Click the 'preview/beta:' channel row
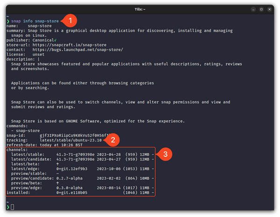The height and width of the screenshot is (217, 280). [x=35, y=183]
